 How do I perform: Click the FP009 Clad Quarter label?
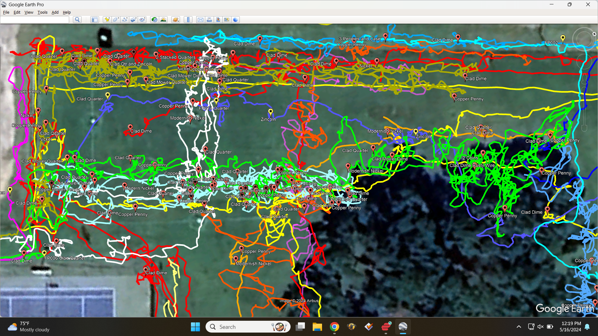(x=348, y=199)
